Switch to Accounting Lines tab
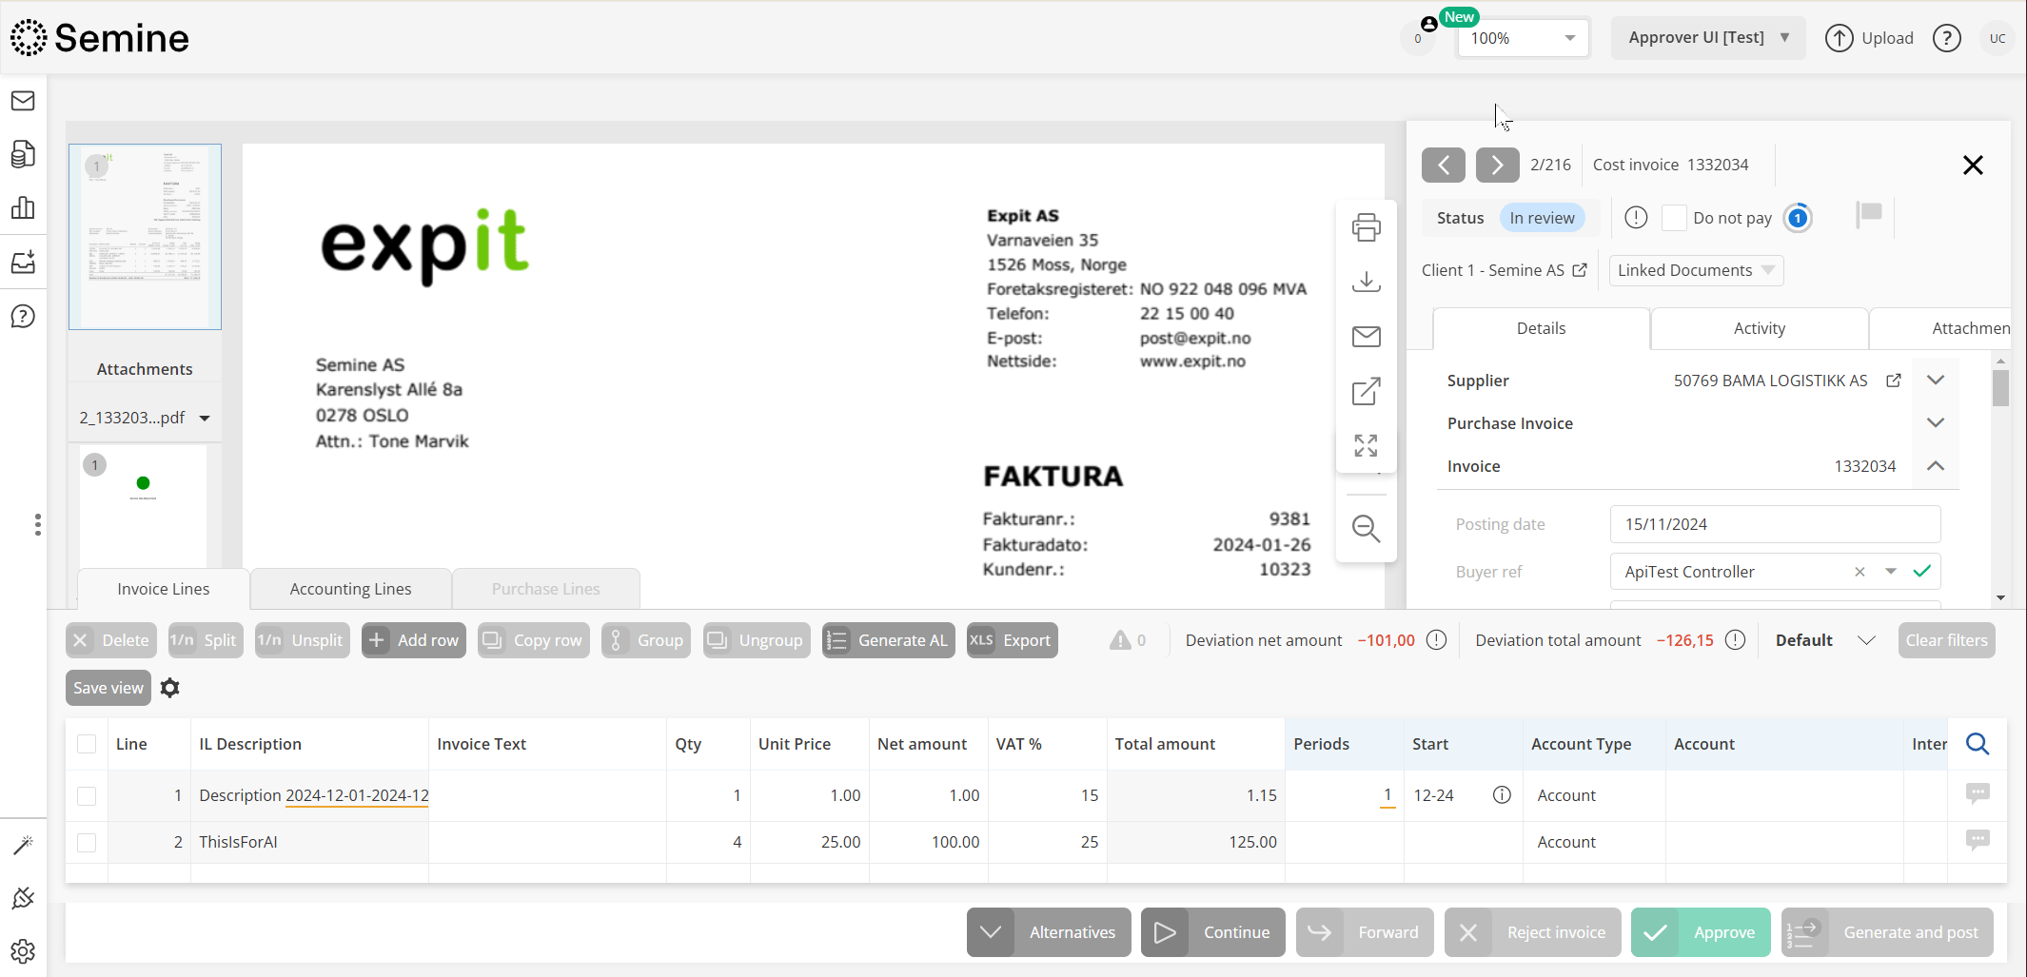 (x=350, y=589)
